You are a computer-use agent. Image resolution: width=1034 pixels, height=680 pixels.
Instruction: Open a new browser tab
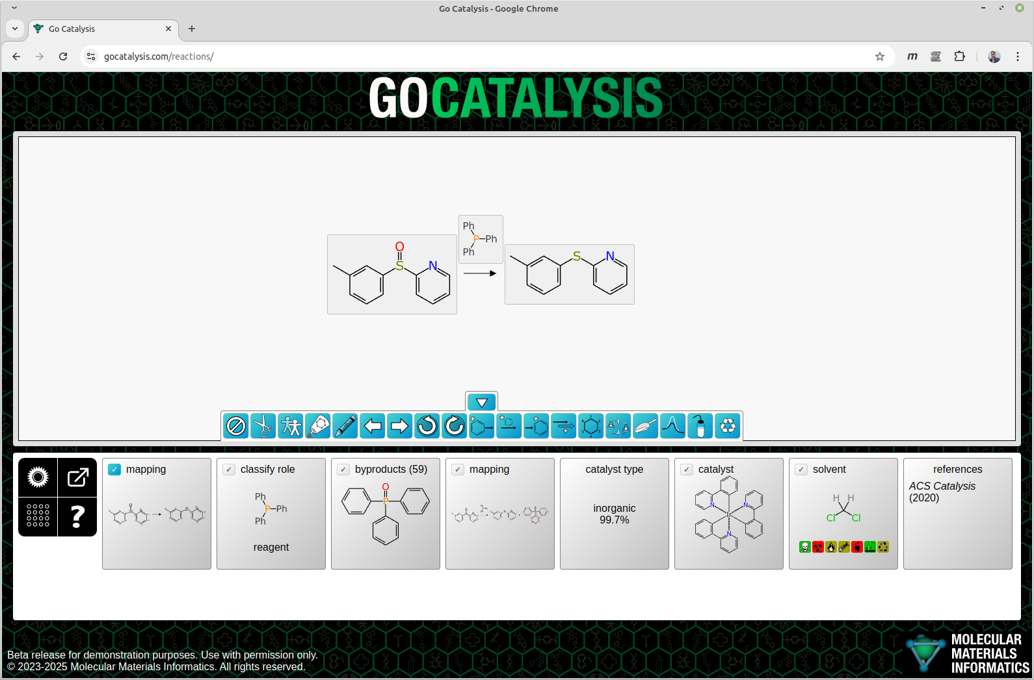point(192,29)
